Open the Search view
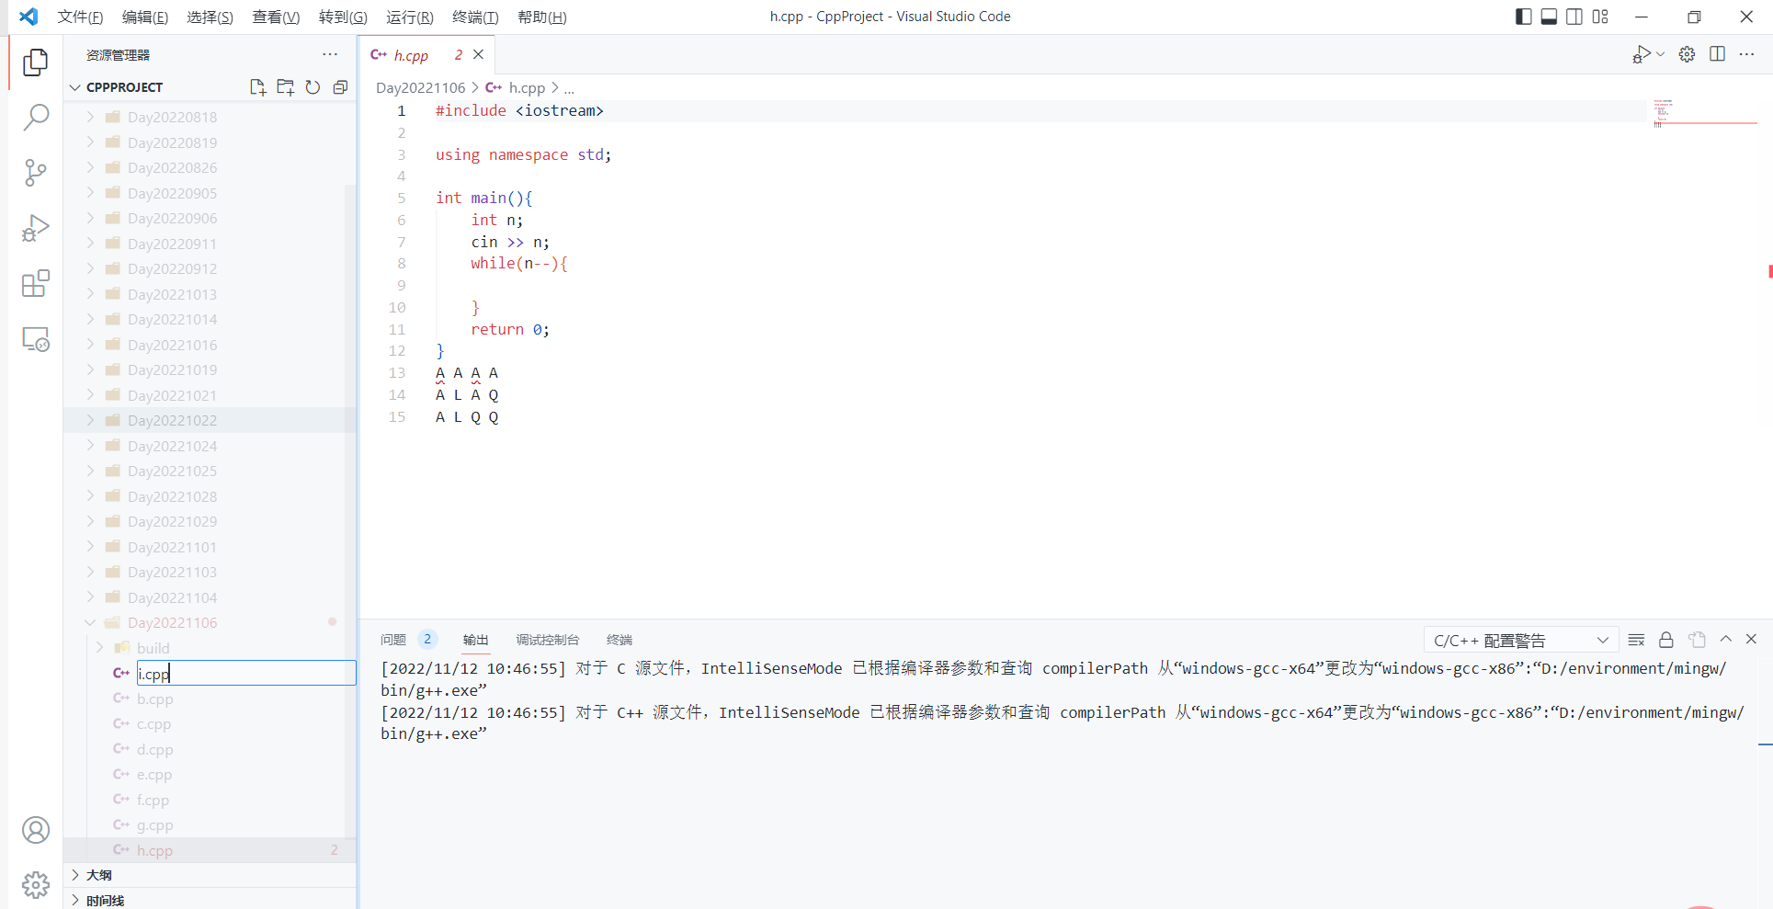 coord(35,118)
